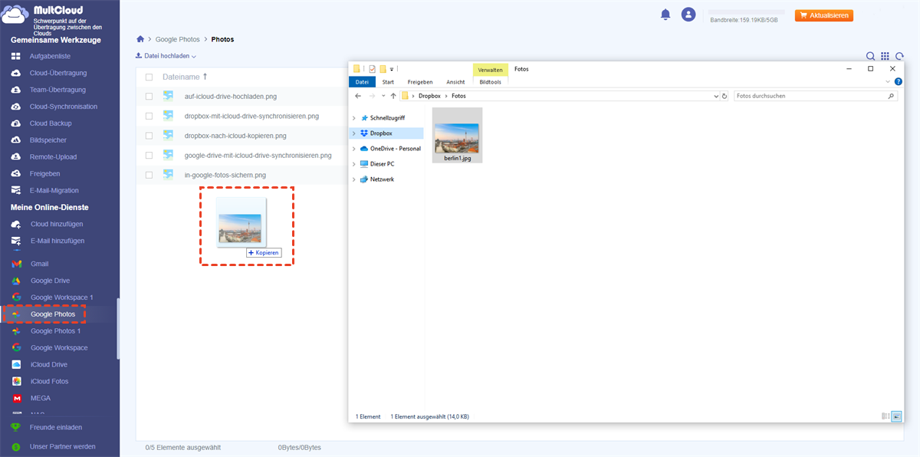Open Datei tab in Explorer
The height and width of the screenshot is (457, 920).
tap(362, 82)
